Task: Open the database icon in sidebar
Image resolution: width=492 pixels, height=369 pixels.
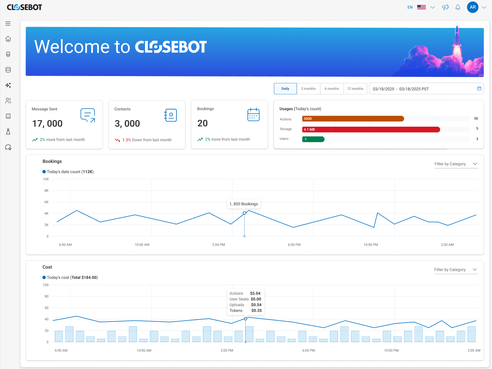Action: 8,70
